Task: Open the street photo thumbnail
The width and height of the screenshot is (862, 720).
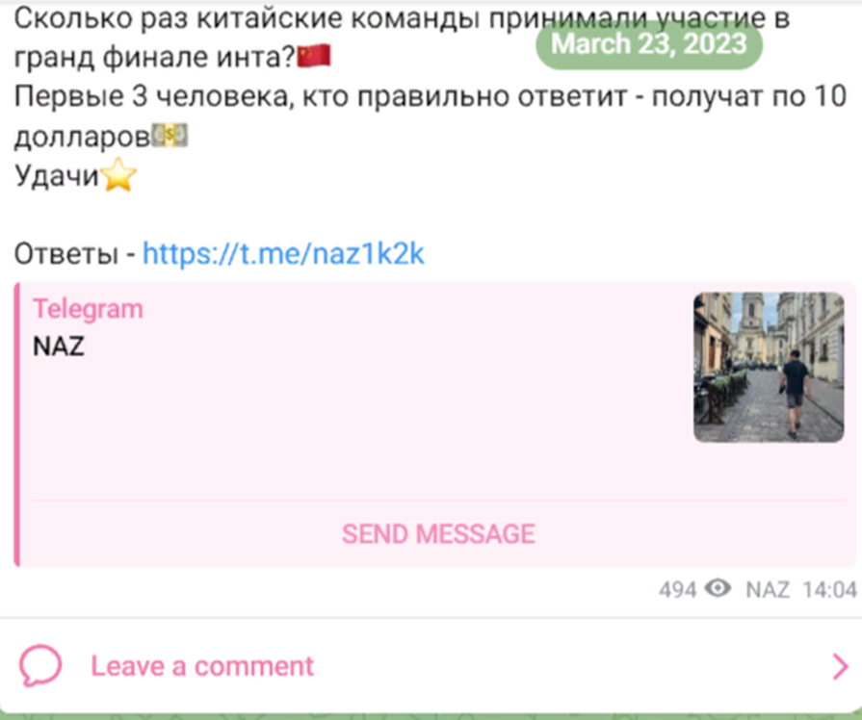Action: (x=769, y=367)
